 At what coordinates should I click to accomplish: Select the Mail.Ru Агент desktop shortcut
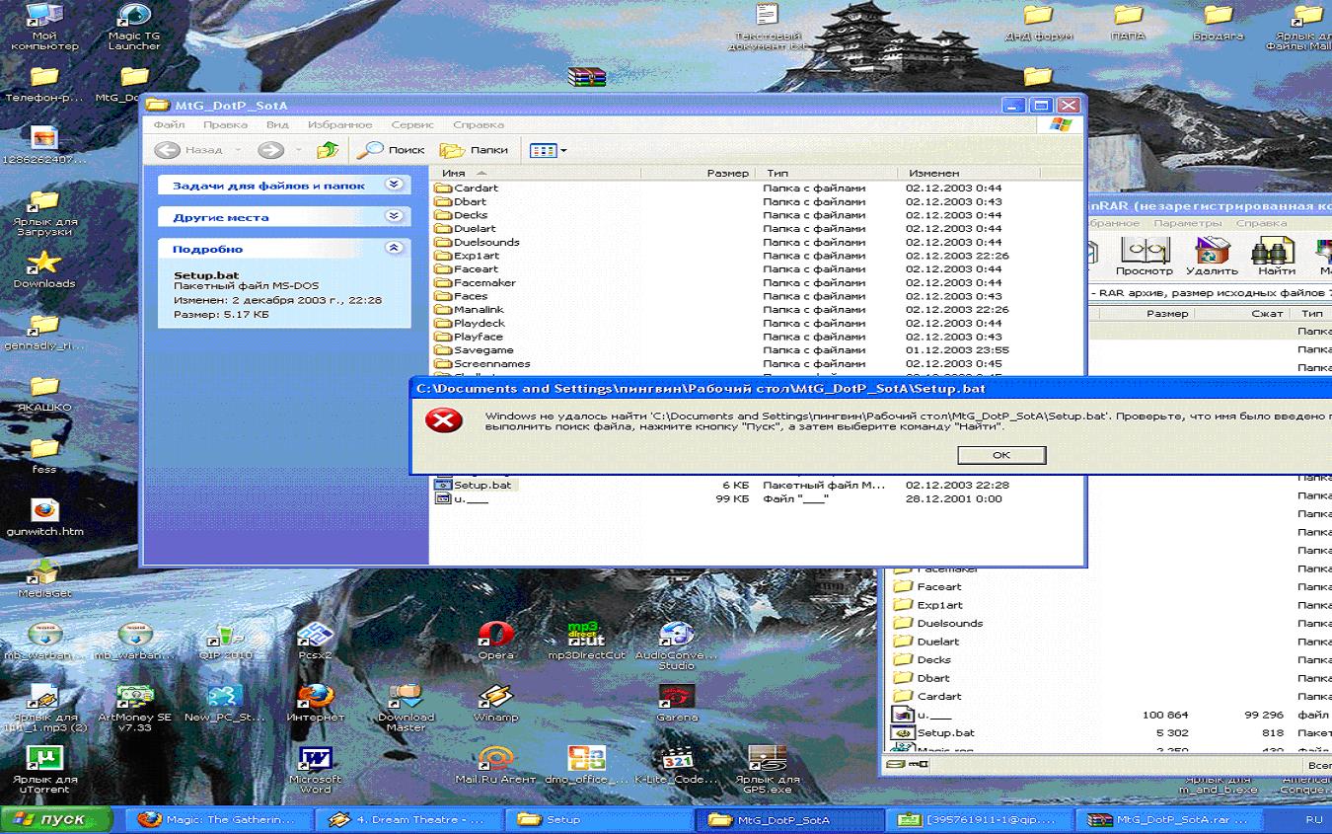click(496, 766)
